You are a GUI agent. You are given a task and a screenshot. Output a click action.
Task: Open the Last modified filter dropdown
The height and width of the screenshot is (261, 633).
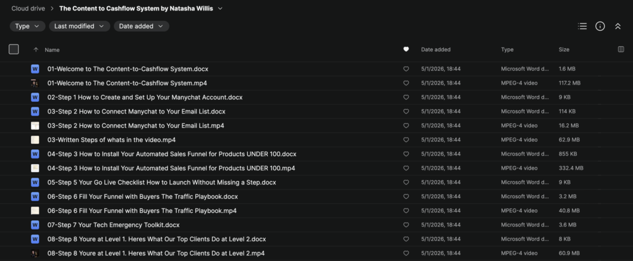click(x=80, y=26)
